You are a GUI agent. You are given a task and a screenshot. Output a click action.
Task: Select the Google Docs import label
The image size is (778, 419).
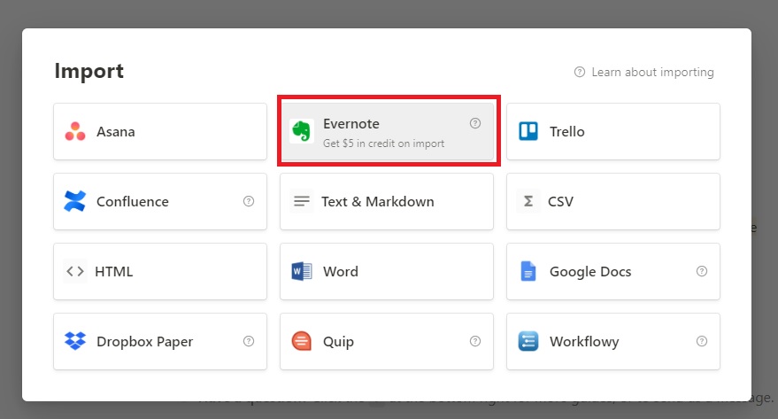click(x=590, y=272)
